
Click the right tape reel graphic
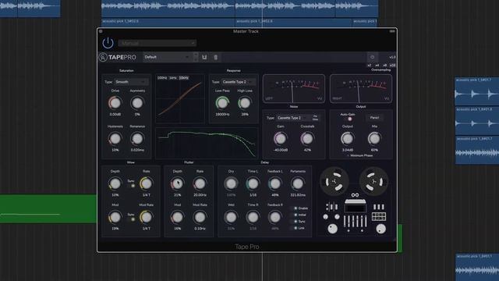[374, 182]
